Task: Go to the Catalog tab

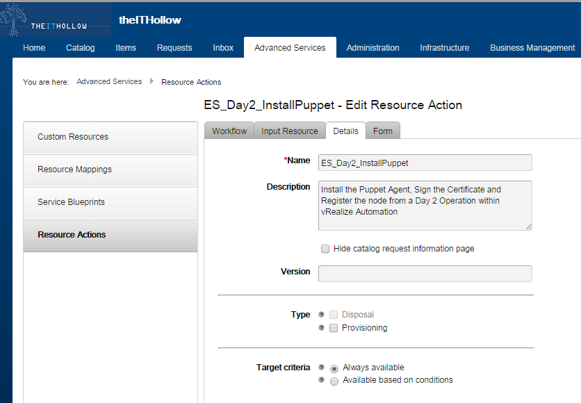Action: click(x=80, y=48)
